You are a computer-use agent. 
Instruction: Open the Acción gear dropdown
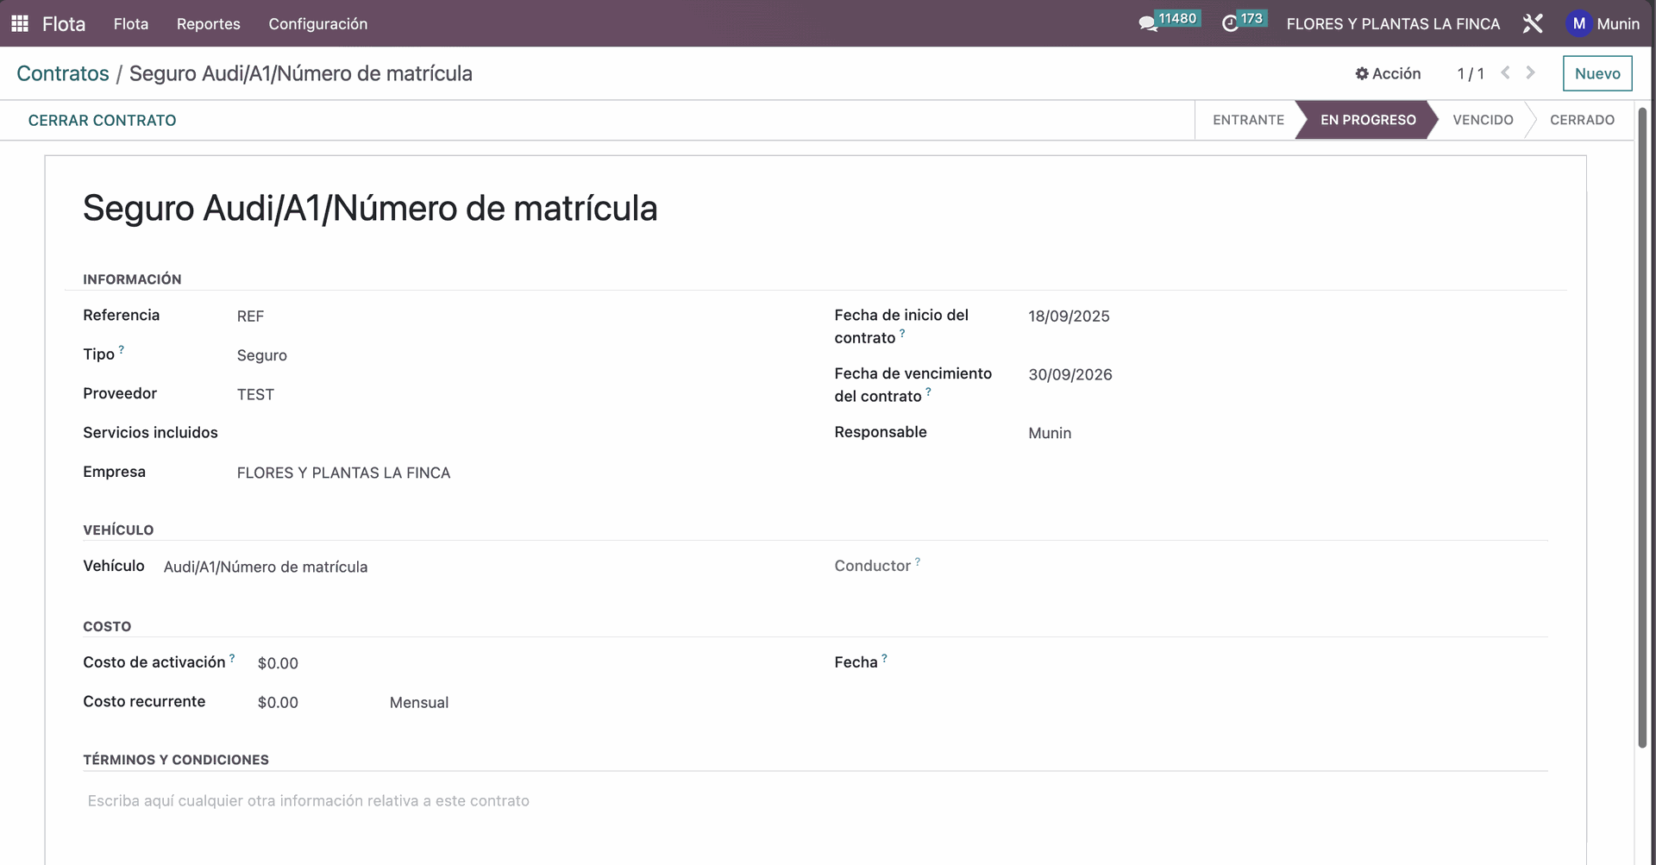[1388, 73]
